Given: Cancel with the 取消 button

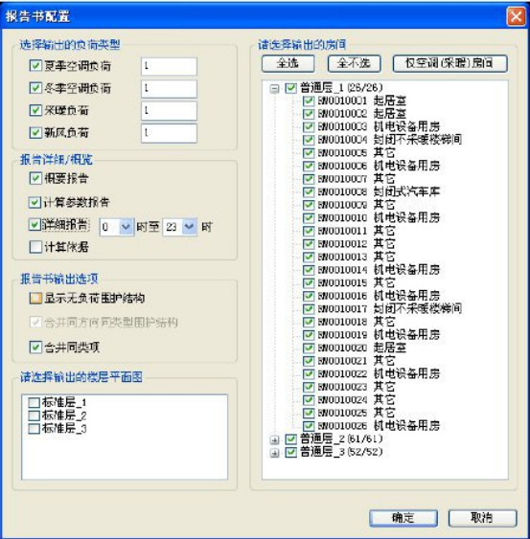Looking at the screenshot, I should point(482,518).
